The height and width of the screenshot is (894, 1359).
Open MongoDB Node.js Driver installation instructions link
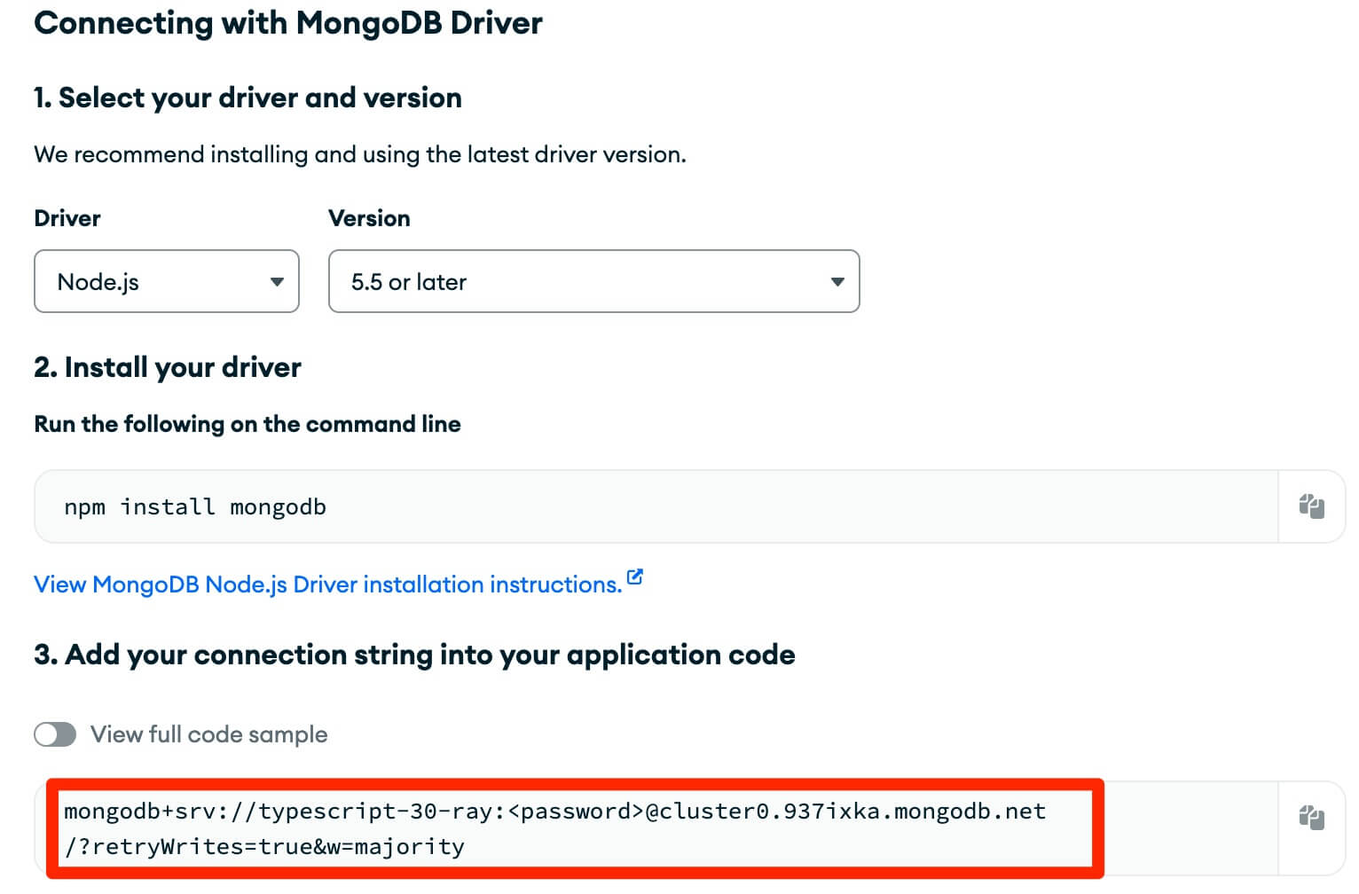(x=328, y=584)
